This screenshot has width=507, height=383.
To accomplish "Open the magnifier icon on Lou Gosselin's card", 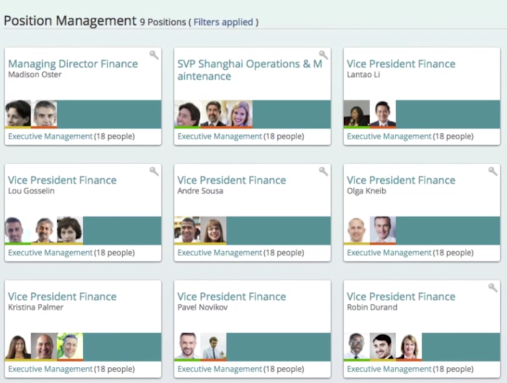I will point(154,171).
